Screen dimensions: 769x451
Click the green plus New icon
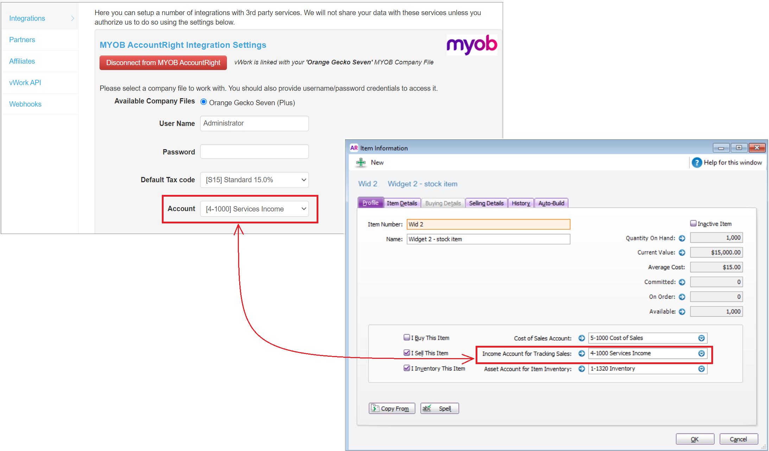(x=361, y=163)
